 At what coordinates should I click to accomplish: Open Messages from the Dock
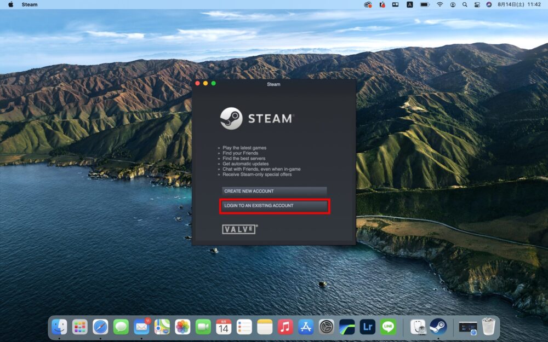121,327
